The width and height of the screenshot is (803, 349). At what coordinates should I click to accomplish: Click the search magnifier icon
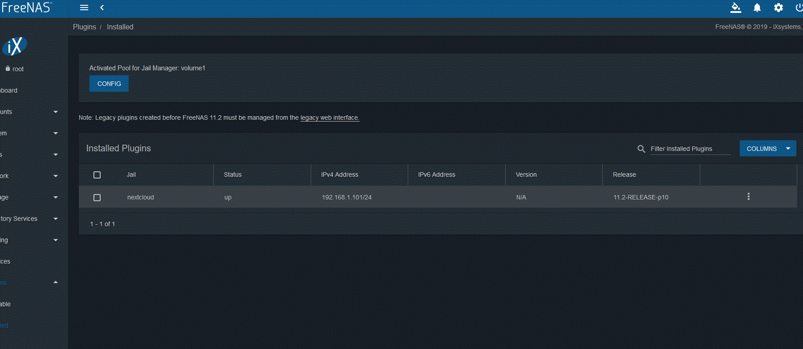(x=641, y=149)
